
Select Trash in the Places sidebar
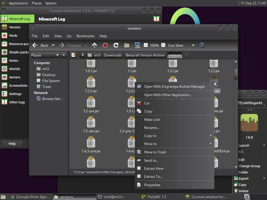tap(46, 87)
